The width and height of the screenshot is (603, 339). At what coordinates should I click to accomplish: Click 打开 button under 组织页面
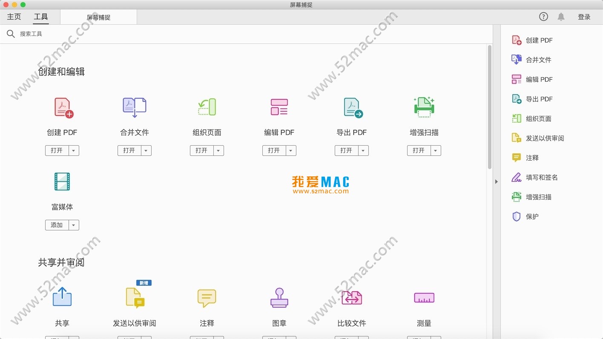click(x=202, y=150)
